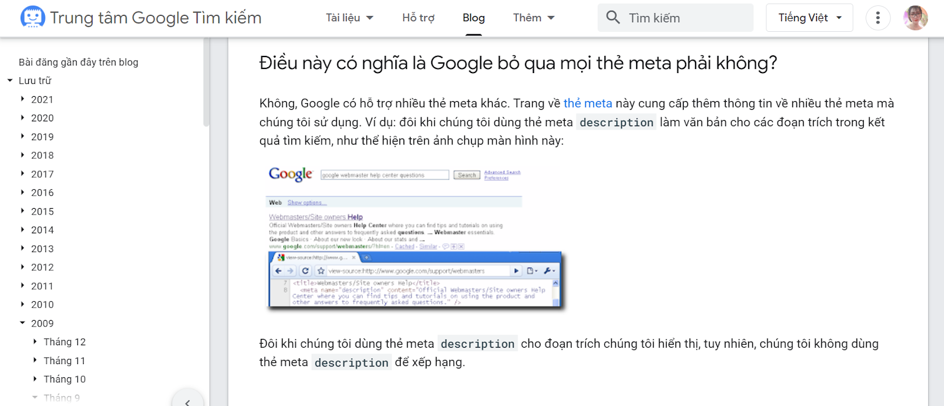Expand the 2017 archive

tap(22, 174)
